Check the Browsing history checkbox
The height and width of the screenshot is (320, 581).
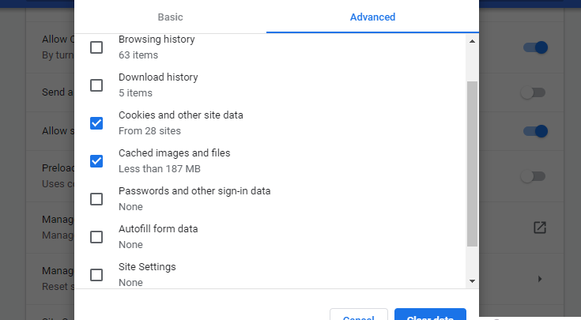(x=96, y=47)
